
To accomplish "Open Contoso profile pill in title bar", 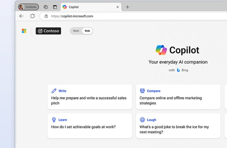I will point(28,7).
